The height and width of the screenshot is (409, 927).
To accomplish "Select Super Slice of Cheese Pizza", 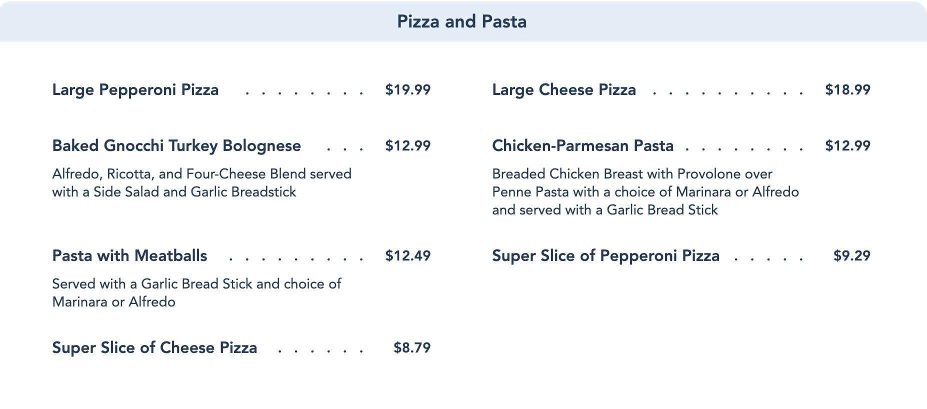I will [x=154, y=348].
